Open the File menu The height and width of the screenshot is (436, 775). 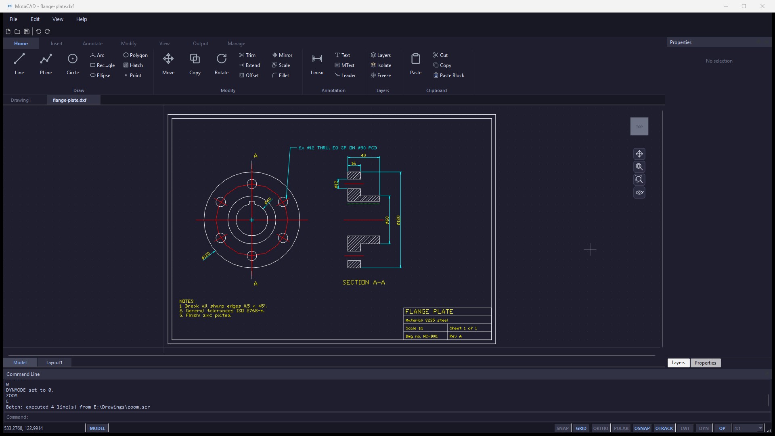tap(13, 19)
